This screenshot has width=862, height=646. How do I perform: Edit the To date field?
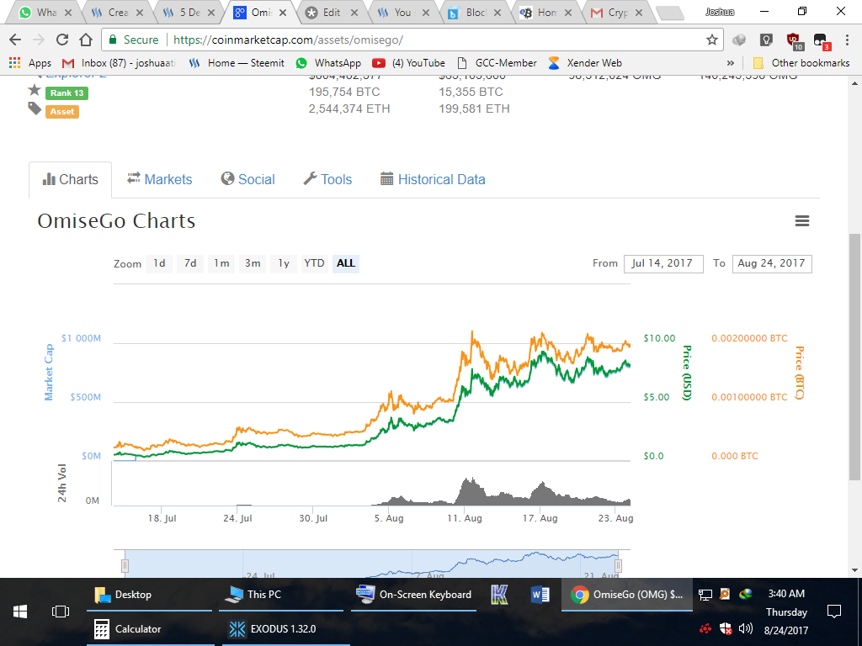click(x=772, y=263)
